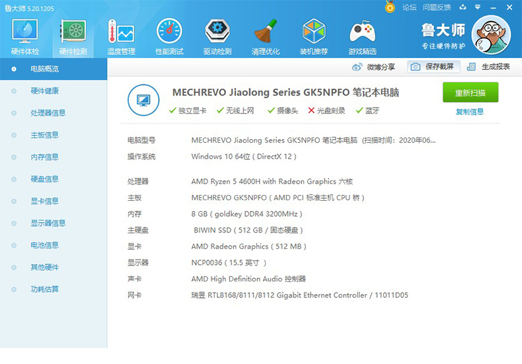This screenshot has height=364, width=522.
Task: Open the 论坛 forum link
Action: click(x=409, y=7)
